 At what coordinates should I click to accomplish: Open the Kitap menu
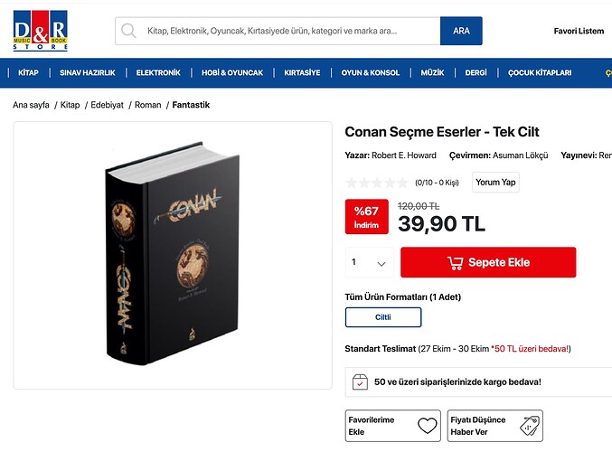[x=28, y=72]
